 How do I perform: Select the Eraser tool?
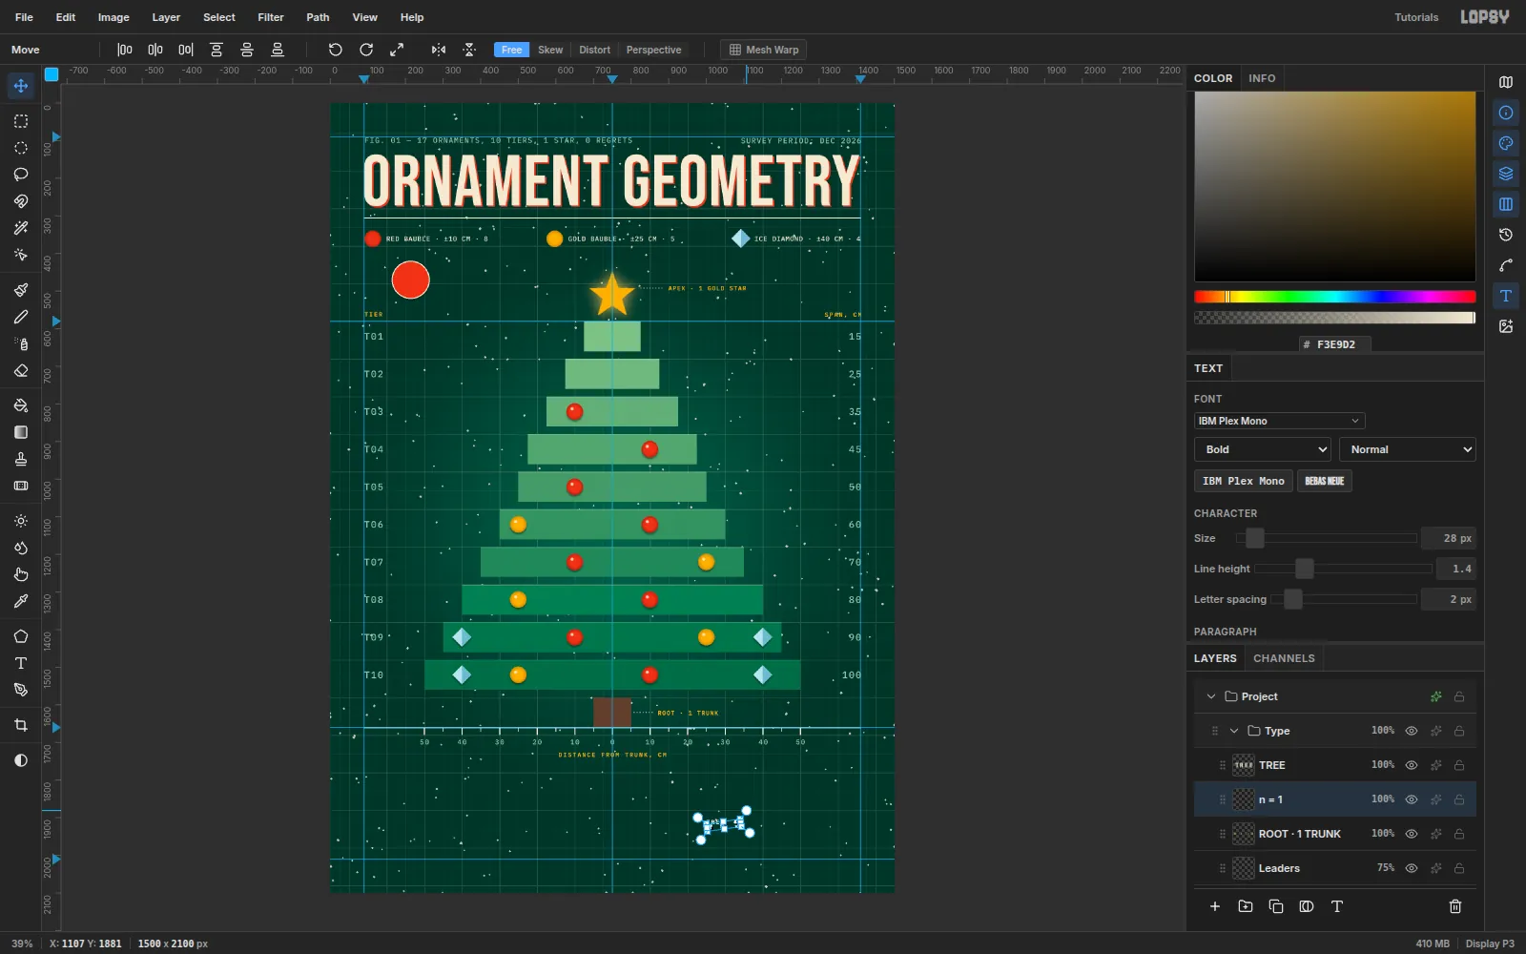(20, 370)
